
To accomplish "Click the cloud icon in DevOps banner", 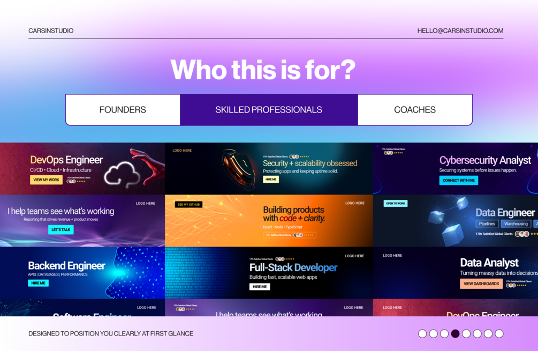I will (x=122, y=175).
